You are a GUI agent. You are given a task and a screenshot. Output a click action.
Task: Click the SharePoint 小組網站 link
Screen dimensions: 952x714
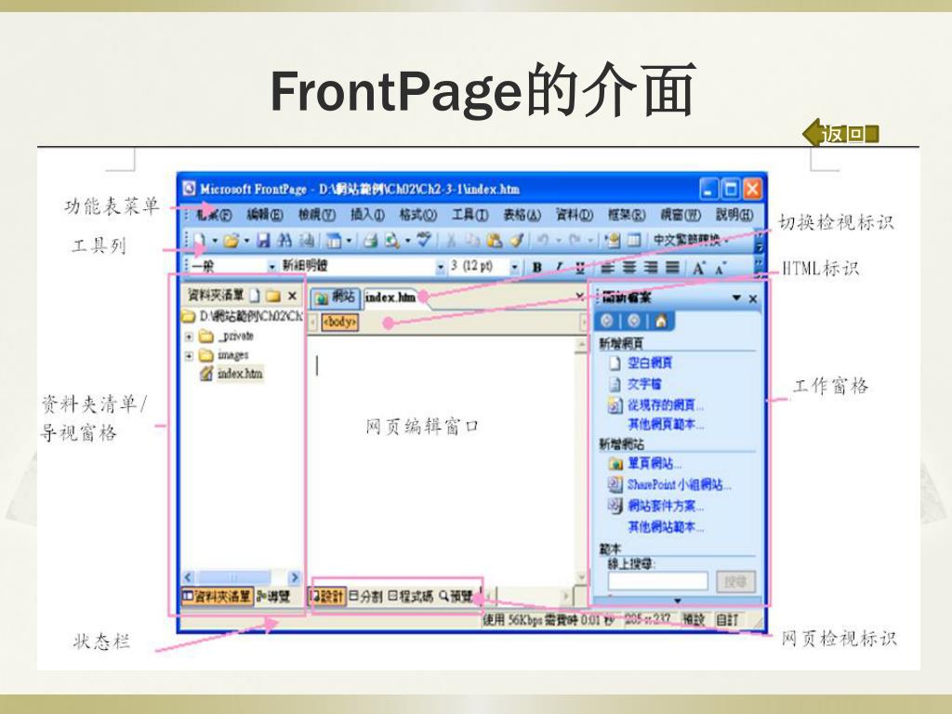[679, 484]
